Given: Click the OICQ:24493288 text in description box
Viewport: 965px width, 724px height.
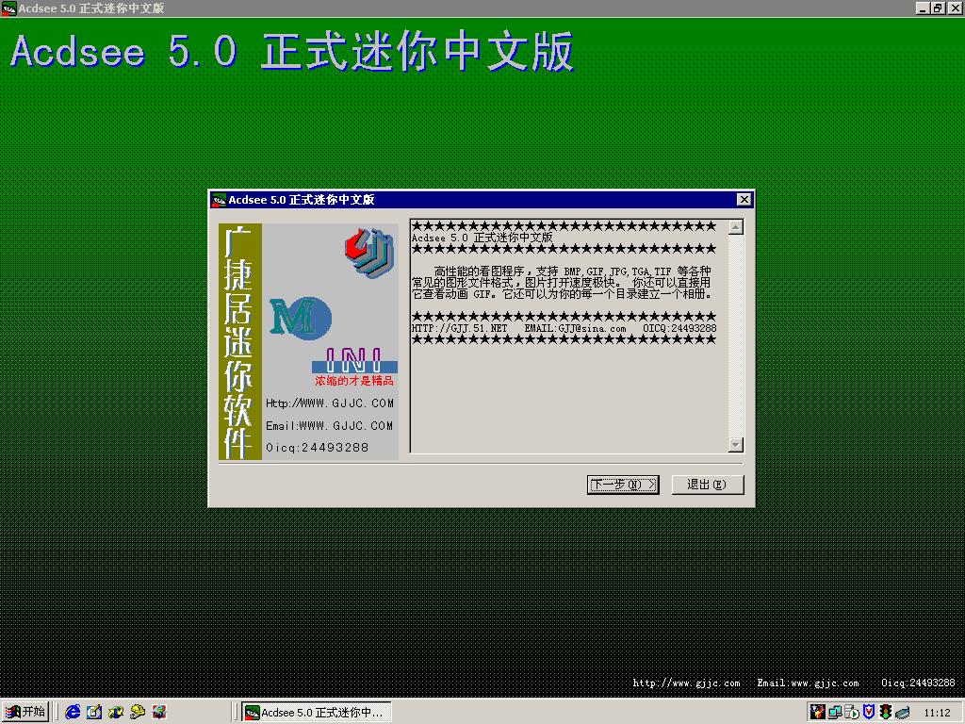Looking at the screenshot, I should point(679,328).
